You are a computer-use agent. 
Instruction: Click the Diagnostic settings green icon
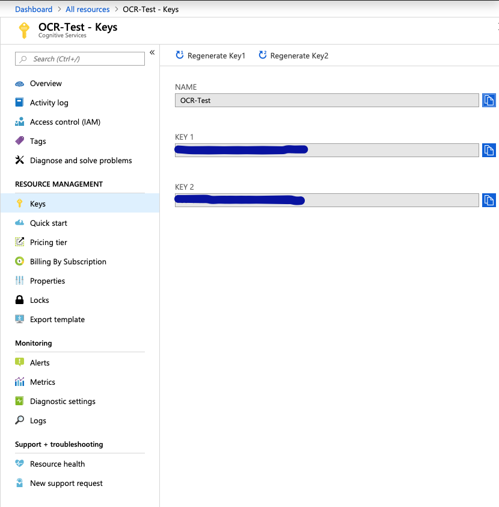(19, 401)
